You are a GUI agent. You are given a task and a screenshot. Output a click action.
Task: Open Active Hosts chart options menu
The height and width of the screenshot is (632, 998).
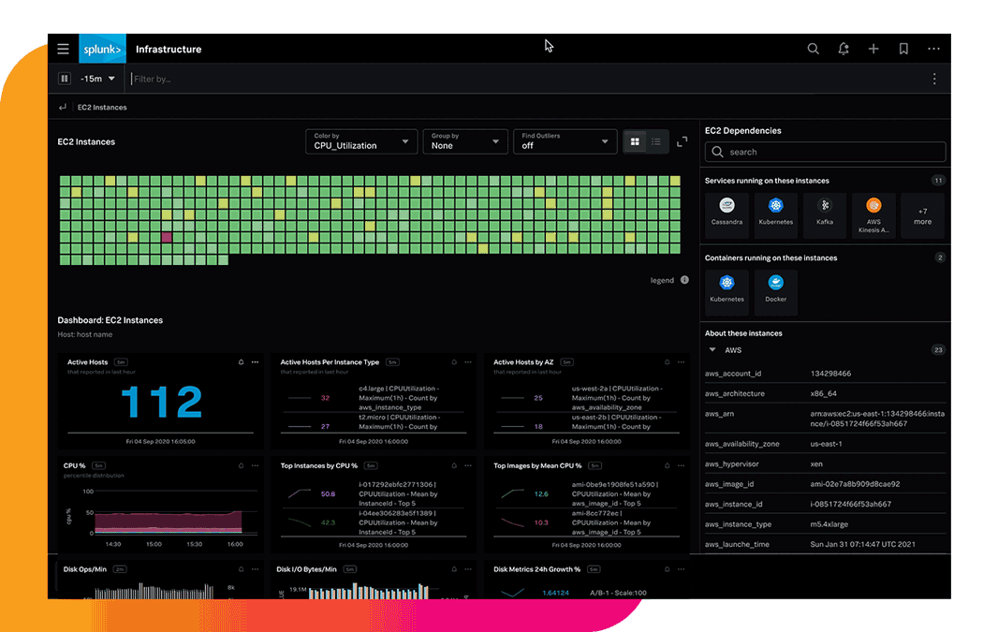coord(256,362)
